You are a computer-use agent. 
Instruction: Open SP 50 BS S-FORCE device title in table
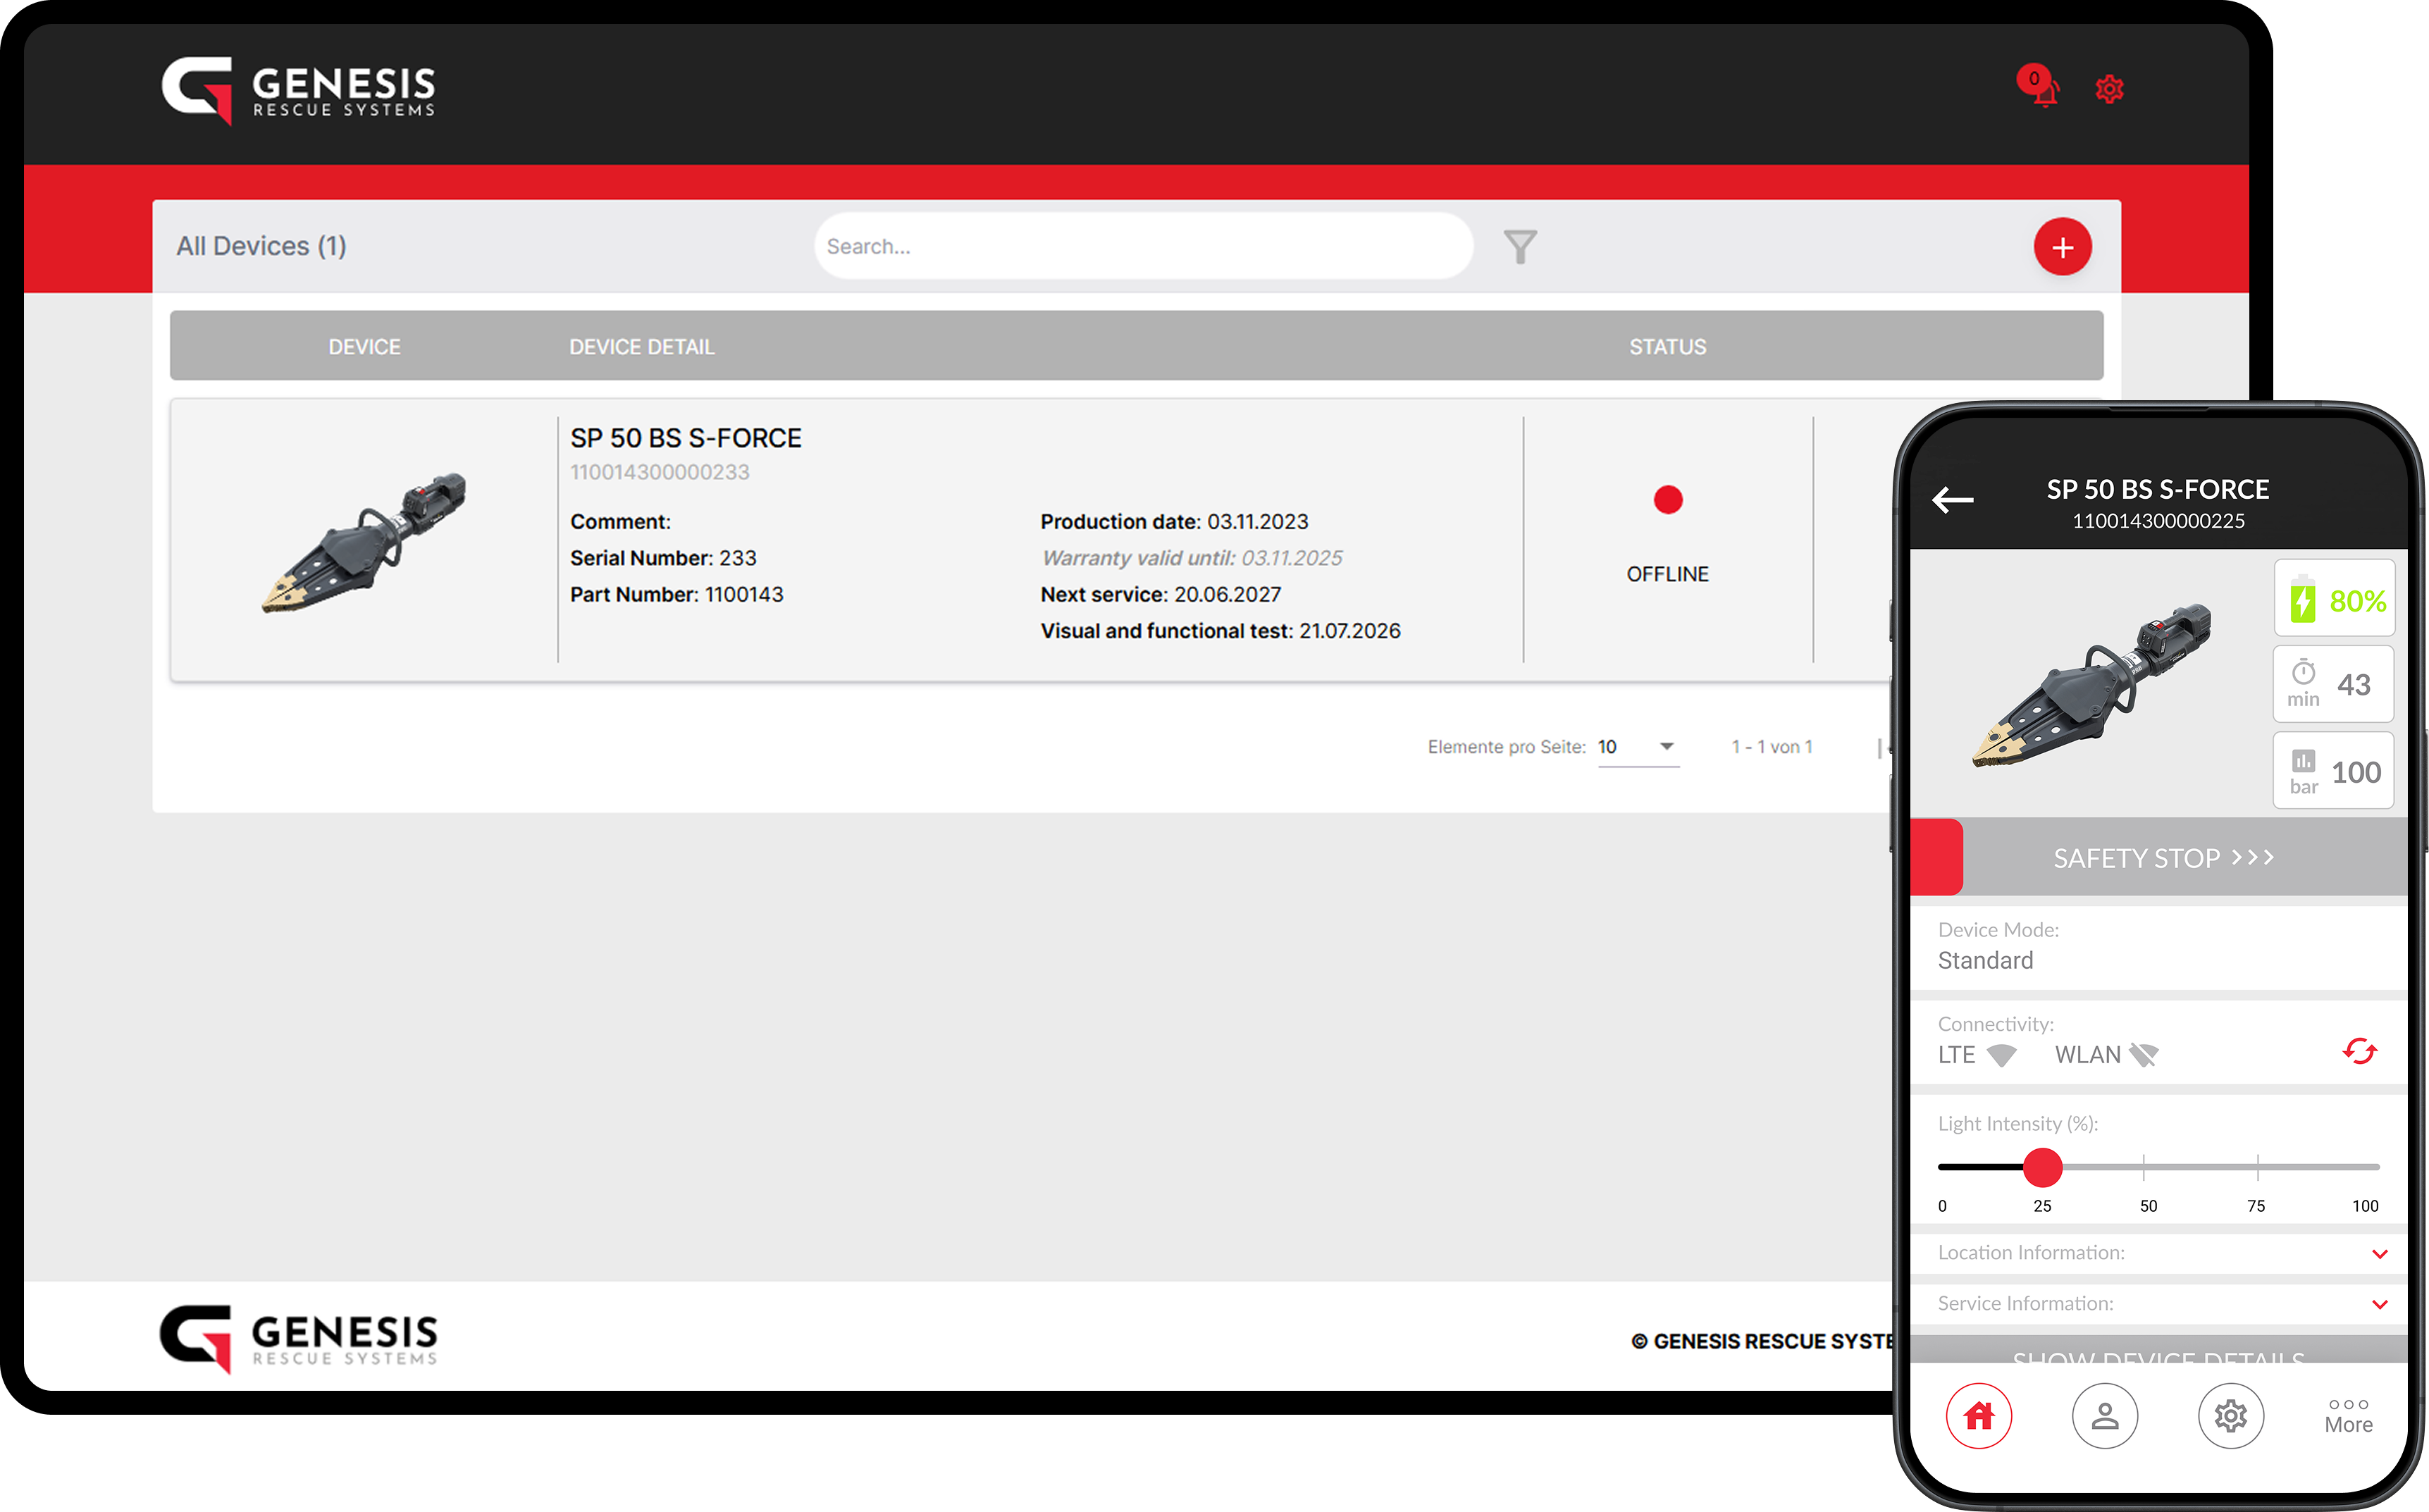(686, 438)
